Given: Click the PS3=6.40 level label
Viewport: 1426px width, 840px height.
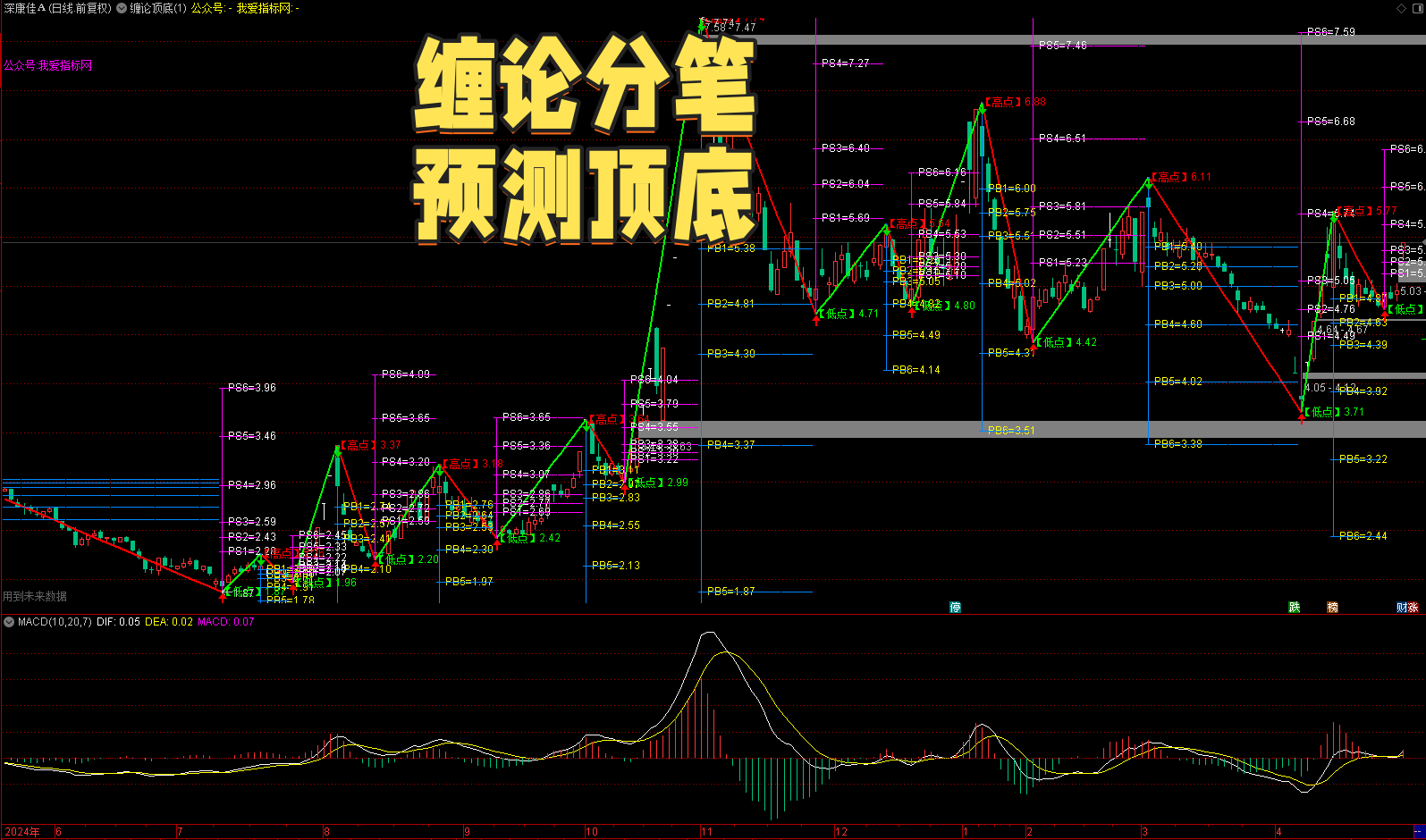Looking at the screenshot, I should point(845,148).
